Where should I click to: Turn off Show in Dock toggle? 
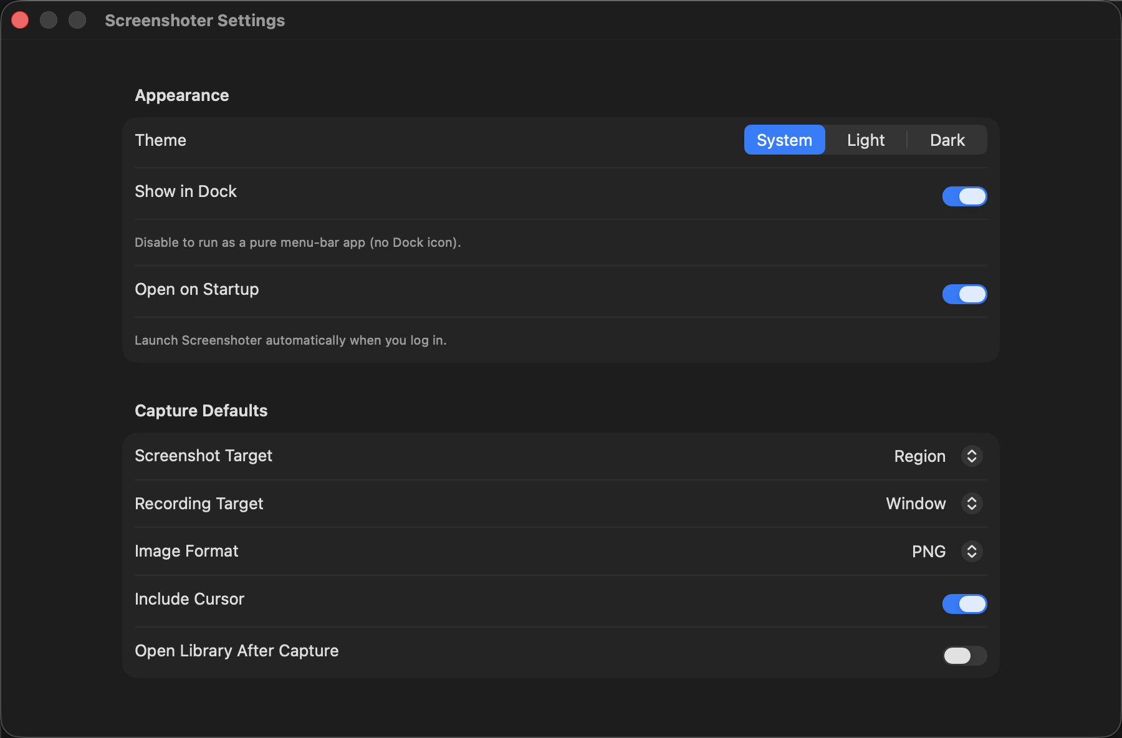964,196
